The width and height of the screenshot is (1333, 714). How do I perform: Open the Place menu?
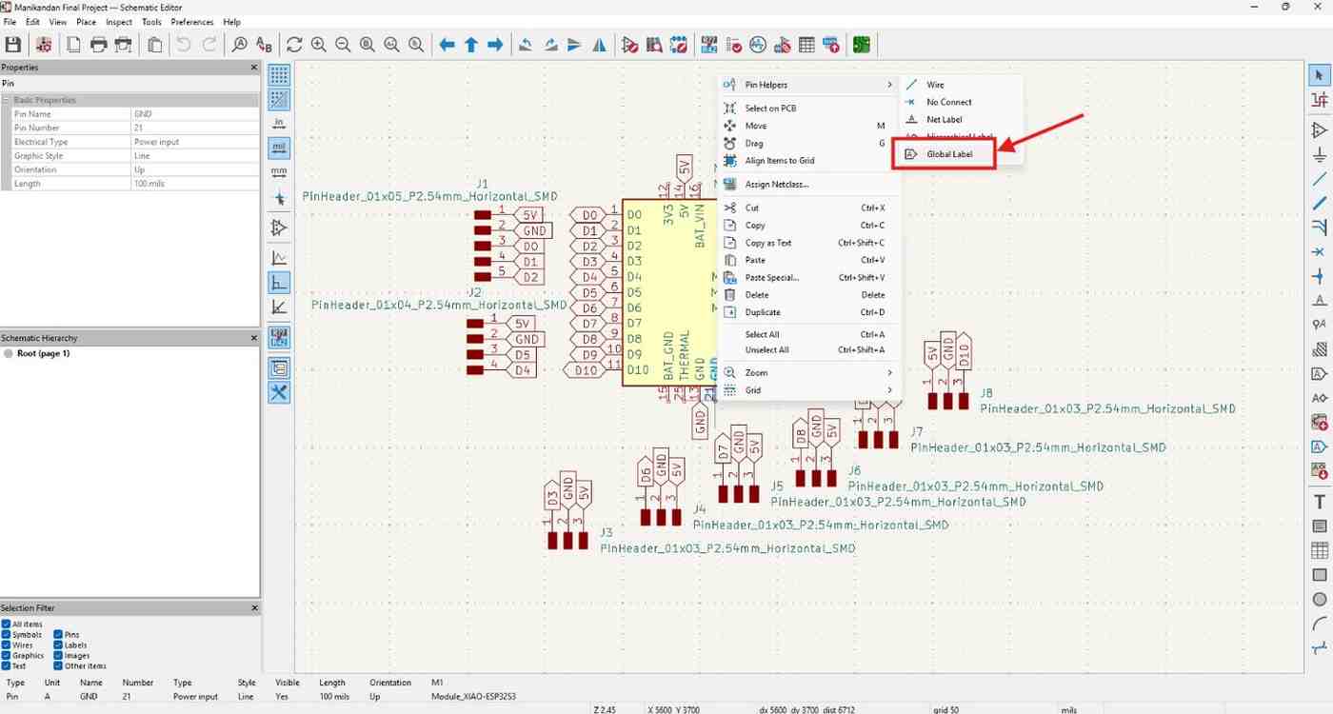click(x=86, y=21)
